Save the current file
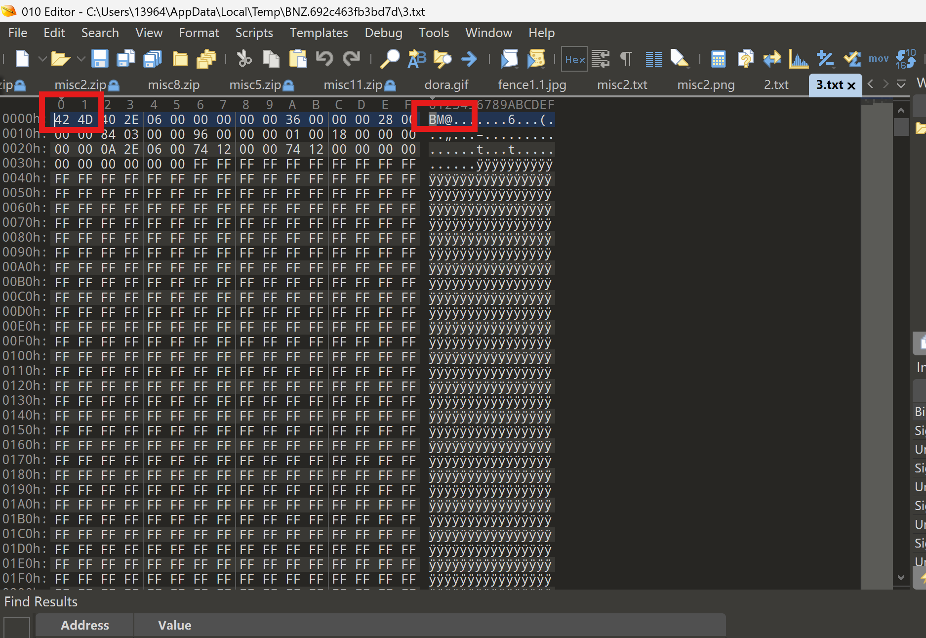 (x=100, y=59)
